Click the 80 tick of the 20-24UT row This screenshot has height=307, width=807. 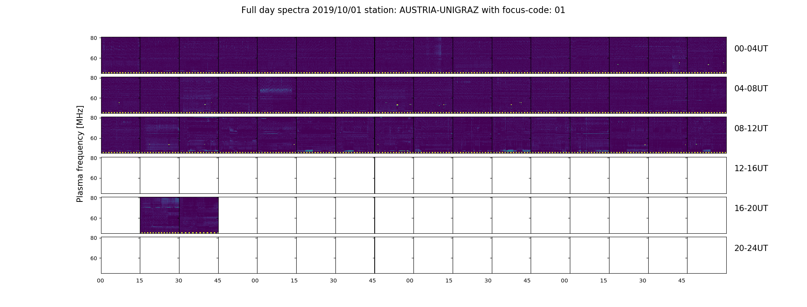click(93, 238)
